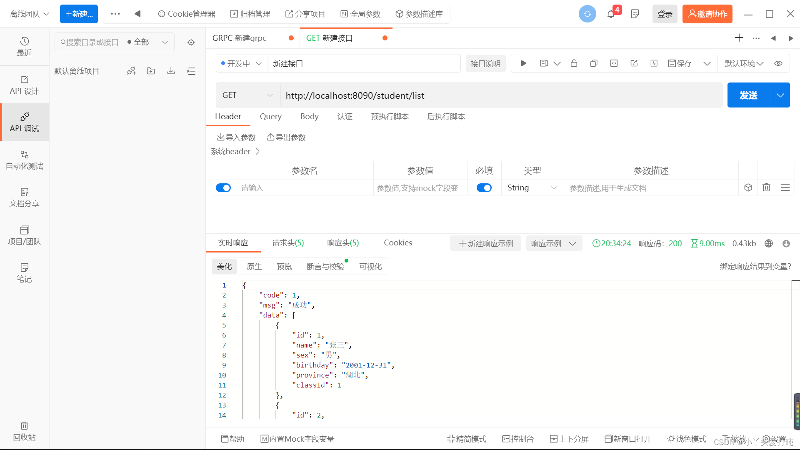This screenshot has width=800, height=450.
Task: Switch to the Body tab
Action: (x=309, y=116)
